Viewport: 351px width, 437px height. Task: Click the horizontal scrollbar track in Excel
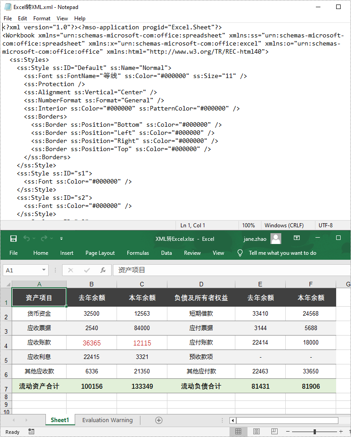287,420
